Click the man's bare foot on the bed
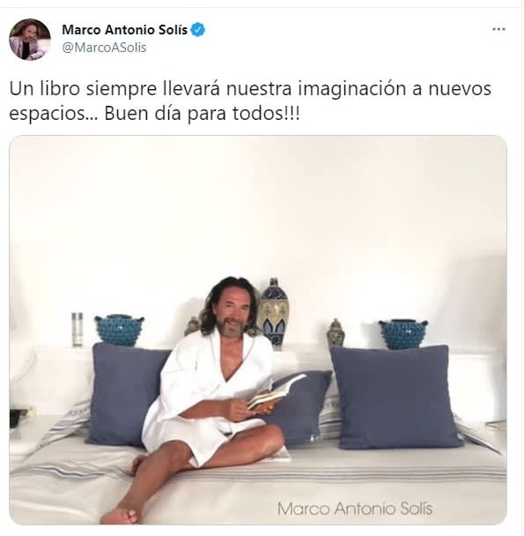Image resolution: width=524 pixels, height=536 pixels. pyautogui.click(x=121, y=514)
